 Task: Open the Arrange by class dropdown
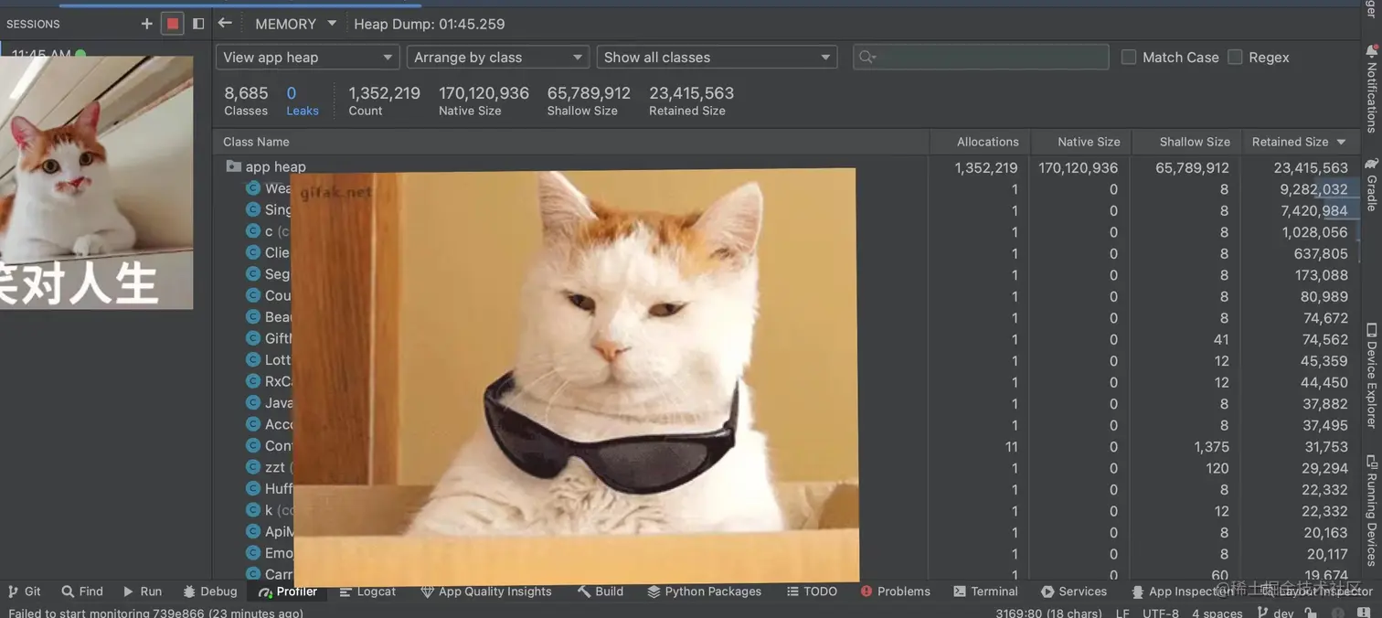[497, 57]
